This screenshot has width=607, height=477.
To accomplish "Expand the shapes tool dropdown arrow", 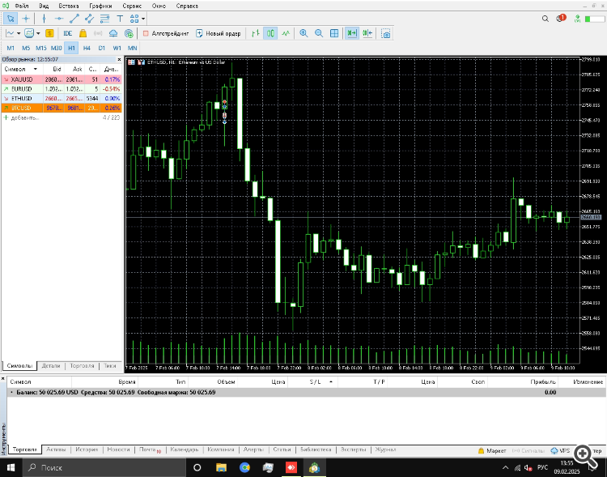I will 143,18.
